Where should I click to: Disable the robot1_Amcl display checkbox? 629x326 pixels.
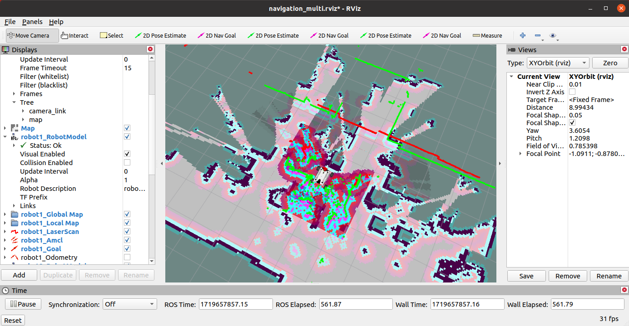[127, 240]
